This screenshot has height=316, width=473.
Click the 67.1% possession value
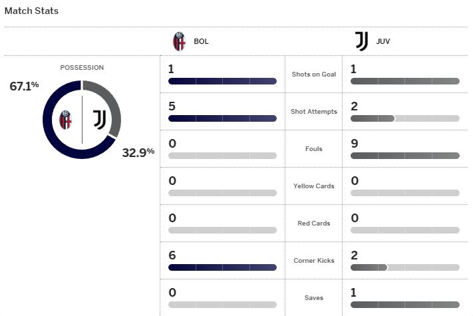point(24,86)
